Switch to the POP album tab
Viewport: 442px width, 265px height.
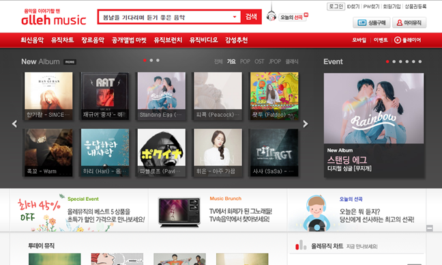245,61
